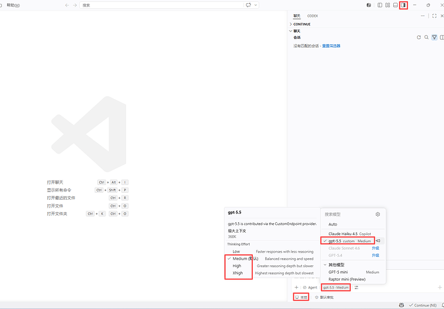Select Raptor mini (Preview) model

coord(353,279)
